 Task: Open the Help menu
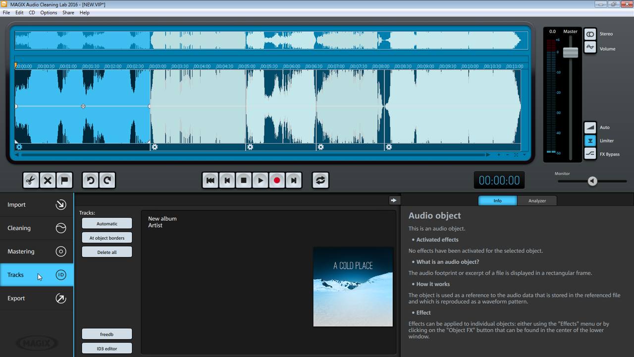point(85,12)
